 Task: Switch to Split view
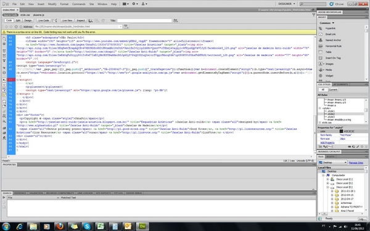[18, 20]
